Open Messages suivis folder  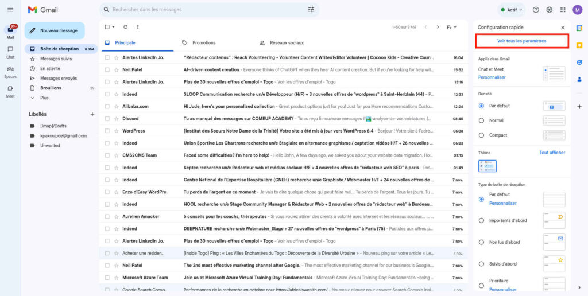56,59
